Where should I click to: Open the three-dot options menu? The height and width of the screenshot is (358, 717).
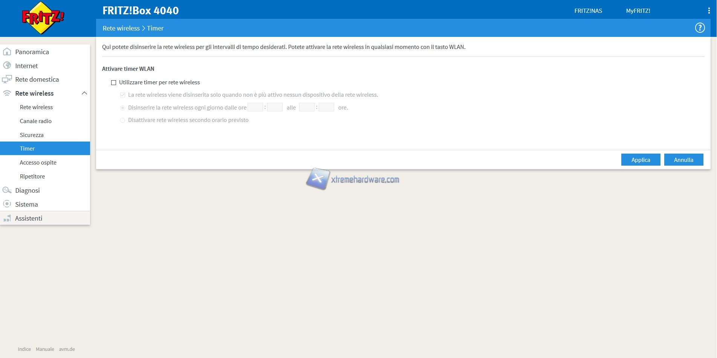[x=709, y=11]
